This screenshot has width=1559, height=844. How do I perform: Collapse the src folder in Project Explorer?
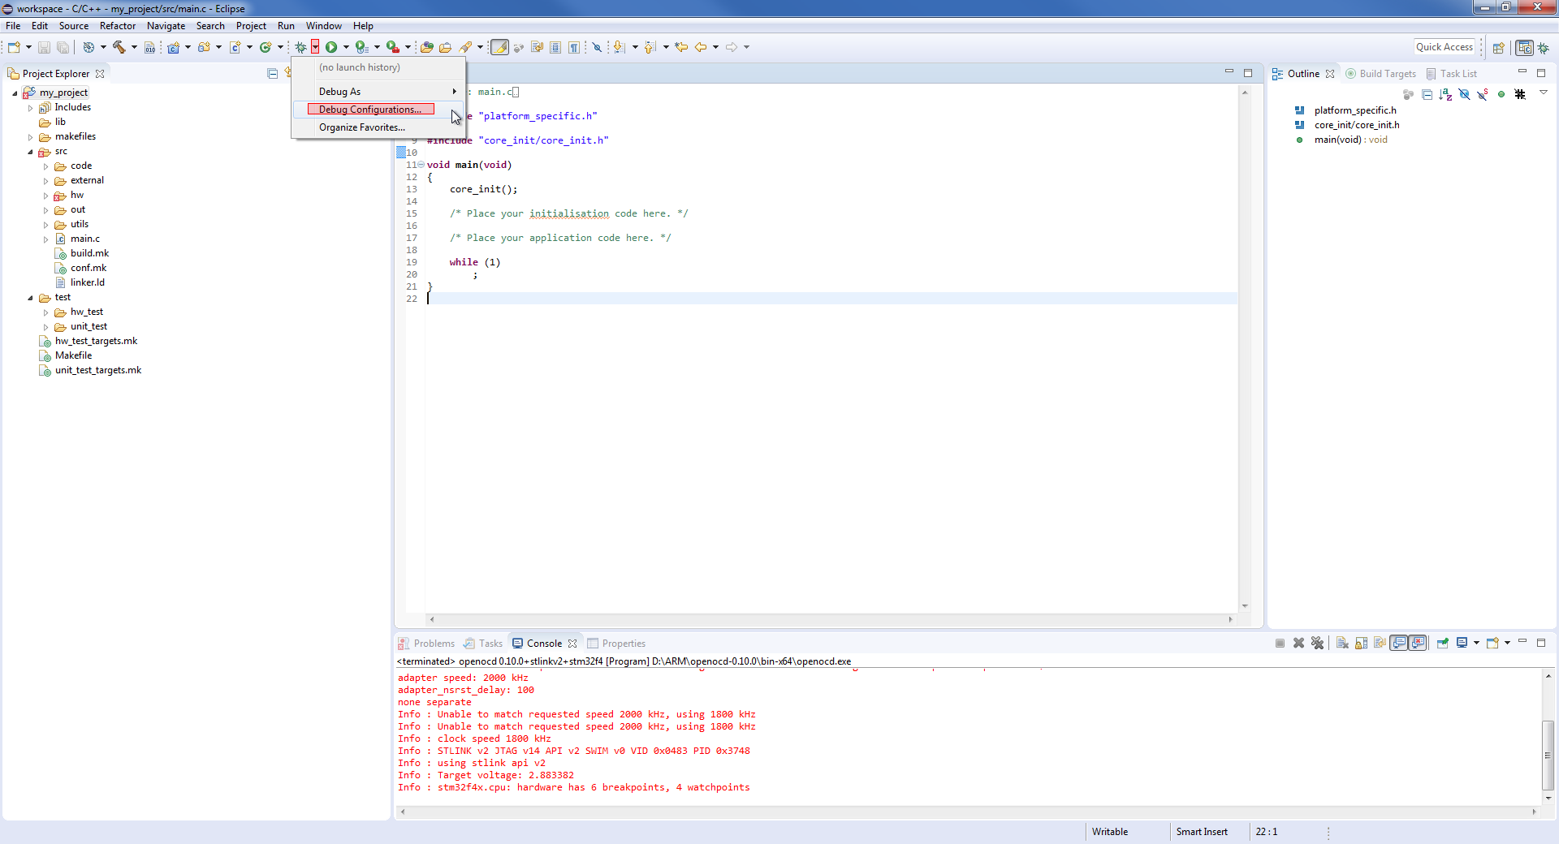31,152
